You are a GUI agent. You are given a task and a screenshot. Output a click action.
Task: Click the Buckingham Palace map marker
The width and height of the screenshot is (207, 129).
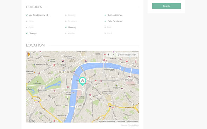point(41,88)
